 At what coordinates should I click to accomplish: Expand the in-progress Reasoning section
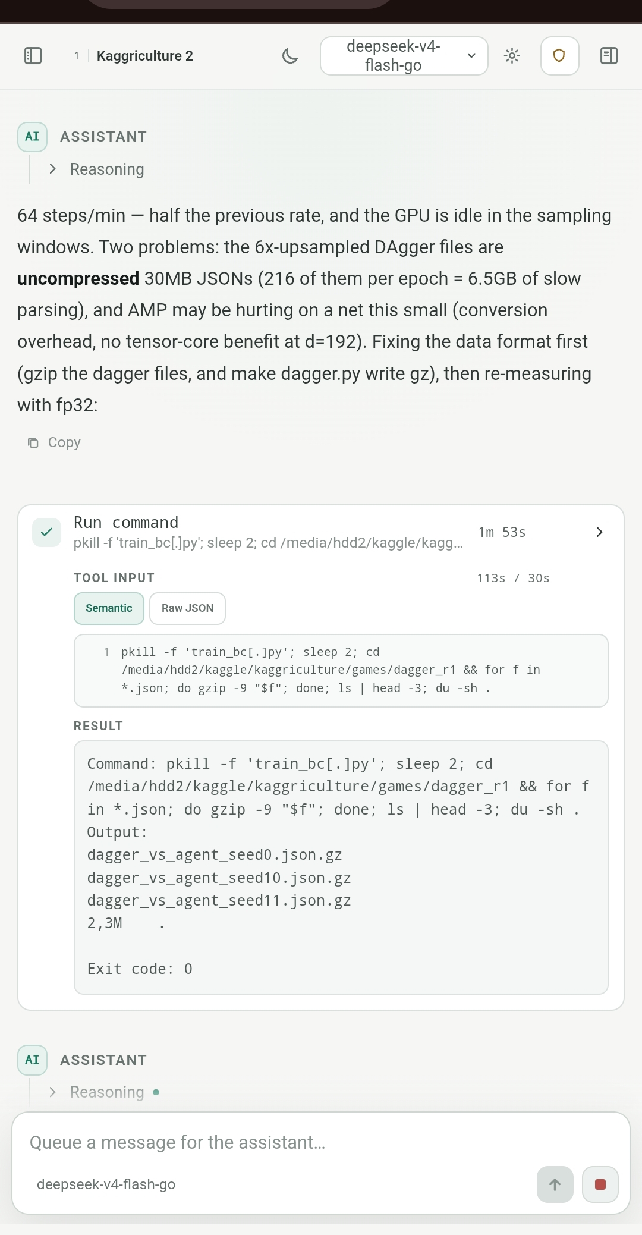pyautogui.click(x=104, y=1092)
